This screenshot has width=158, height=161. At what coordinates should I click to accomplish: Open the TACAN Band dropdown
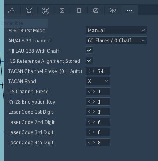[x=98, y=81]
